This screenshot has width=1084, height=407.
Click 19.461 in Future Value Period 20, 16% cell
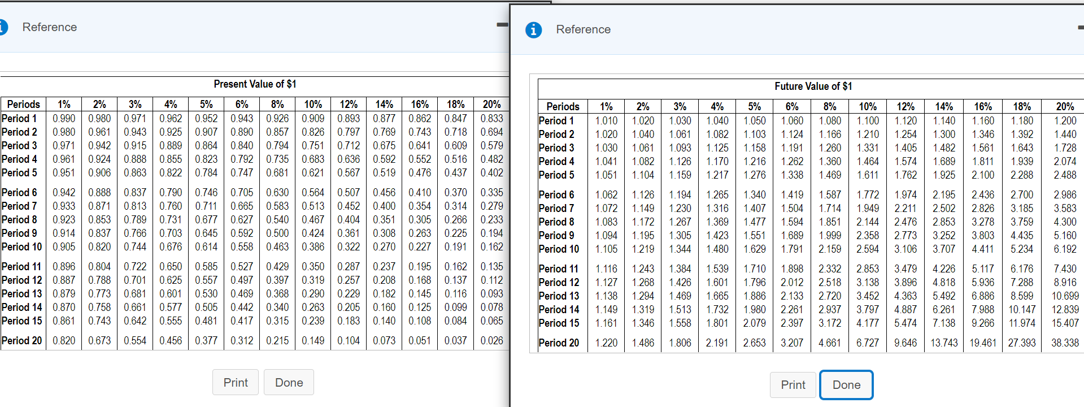pyautogui.click(x=983, y=343)
